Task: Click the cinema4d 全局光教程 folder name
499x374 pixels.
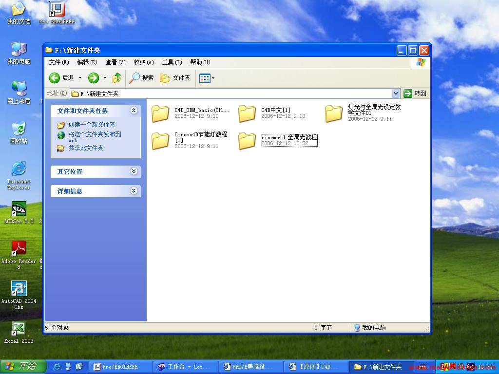Action: point(289,137)
